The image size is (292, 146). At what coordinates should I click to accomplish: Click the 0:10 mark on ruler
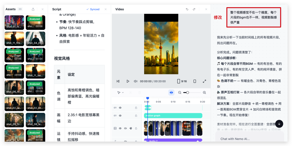click(x=173, y=102)
